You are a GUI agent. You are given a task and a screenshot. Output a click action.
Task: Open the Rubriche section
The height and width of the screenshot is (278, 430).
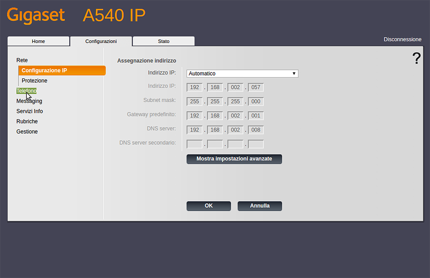[27, 121]
